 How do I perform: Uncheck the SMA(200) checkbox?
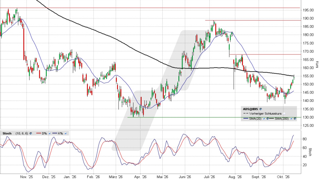point(291,119)
